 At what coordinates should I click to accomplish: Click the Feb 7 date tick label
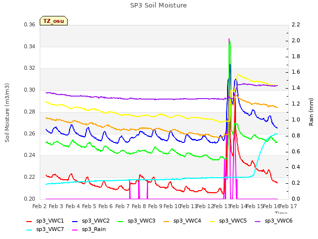(122, 206)
